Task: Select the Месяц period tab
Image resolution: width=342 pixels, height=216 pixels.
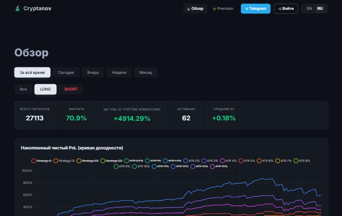Action: click(x=146, y=73)
